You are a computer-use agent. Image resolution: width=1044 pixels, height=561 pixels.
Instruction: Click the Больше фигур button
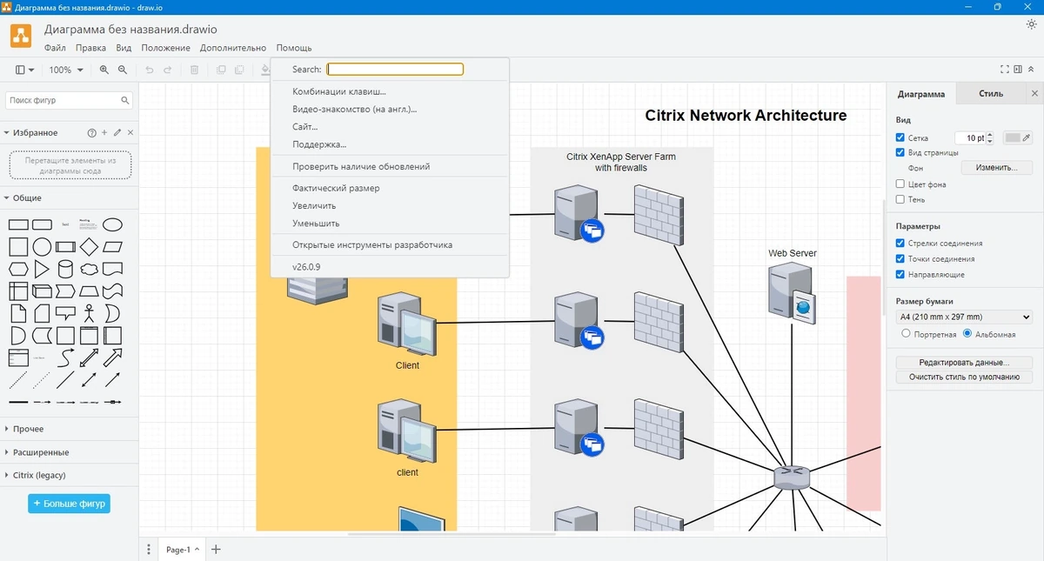[69, 503]
